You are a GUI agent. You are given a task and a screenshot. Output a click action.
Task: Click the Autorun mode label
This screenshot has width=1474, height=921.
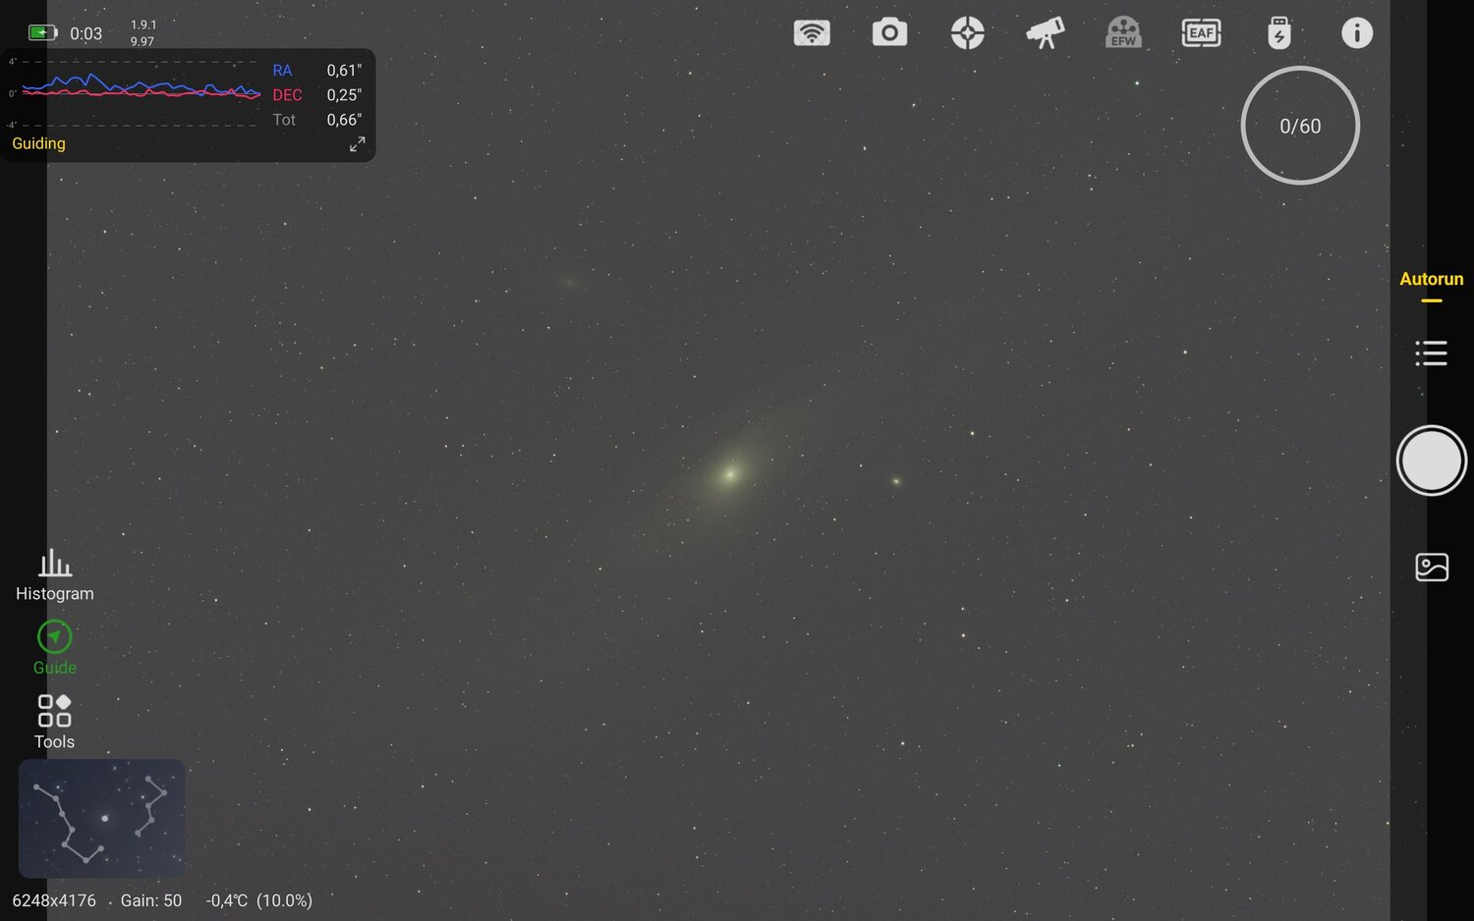point(1432,279)
